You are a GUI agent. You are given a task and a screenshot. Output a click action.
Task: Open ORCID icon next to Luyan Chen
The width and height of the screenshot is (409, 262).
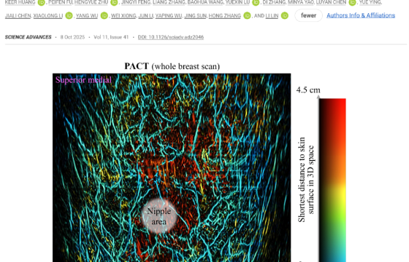tap(352, 2)
